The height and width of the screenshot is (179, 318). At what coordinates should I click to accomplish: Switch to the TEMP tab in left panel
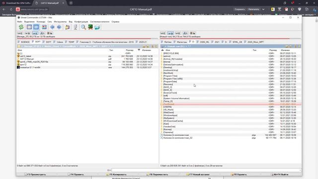pyautogui.click(x=70, y=42)
